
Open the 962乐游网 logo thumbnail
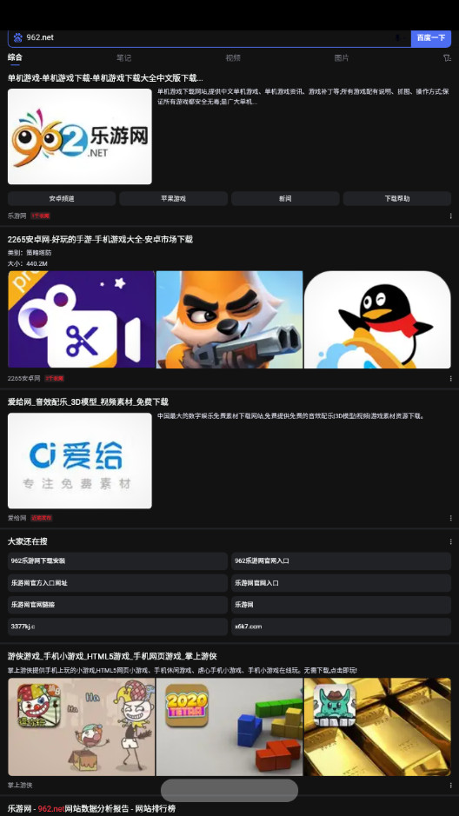[x=80, y=136]
